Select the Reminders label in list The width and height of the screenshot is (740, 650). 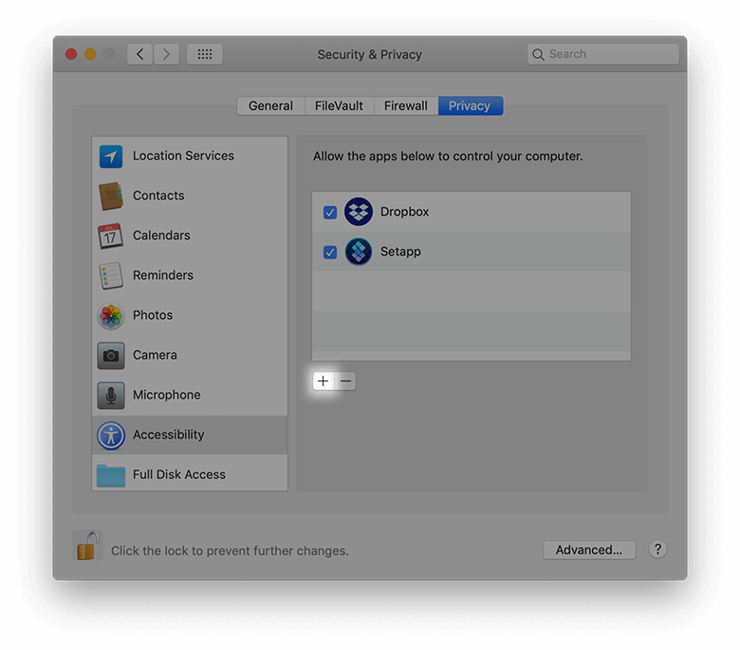(163, 275)
